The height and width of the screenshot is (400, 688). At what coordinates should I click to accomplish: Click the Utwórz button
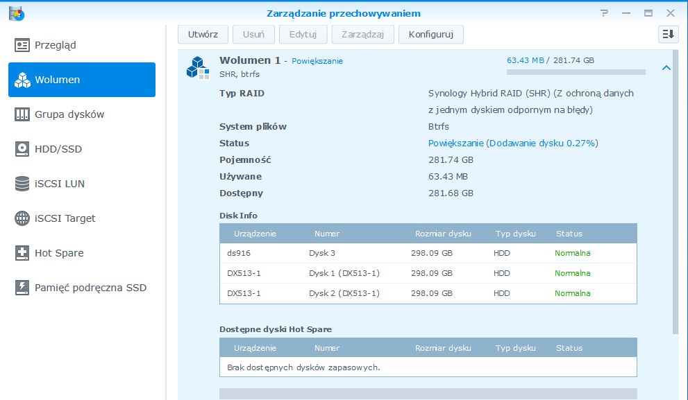click(x=203, y=34)
